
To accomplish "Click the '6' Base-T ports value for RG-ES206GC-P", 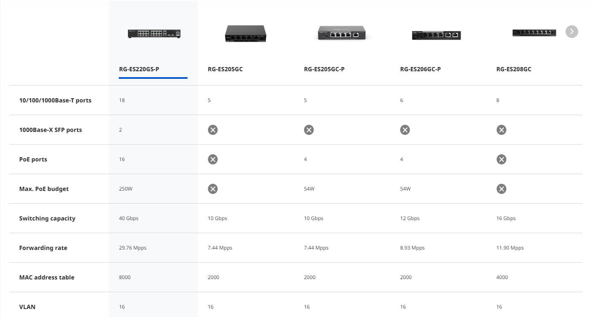I will (402, 100).
